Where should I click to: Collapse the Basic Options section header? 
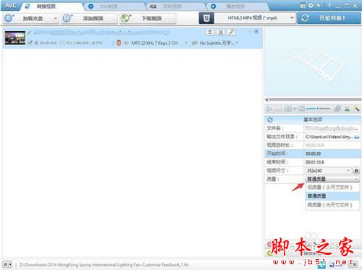point(313,119)
